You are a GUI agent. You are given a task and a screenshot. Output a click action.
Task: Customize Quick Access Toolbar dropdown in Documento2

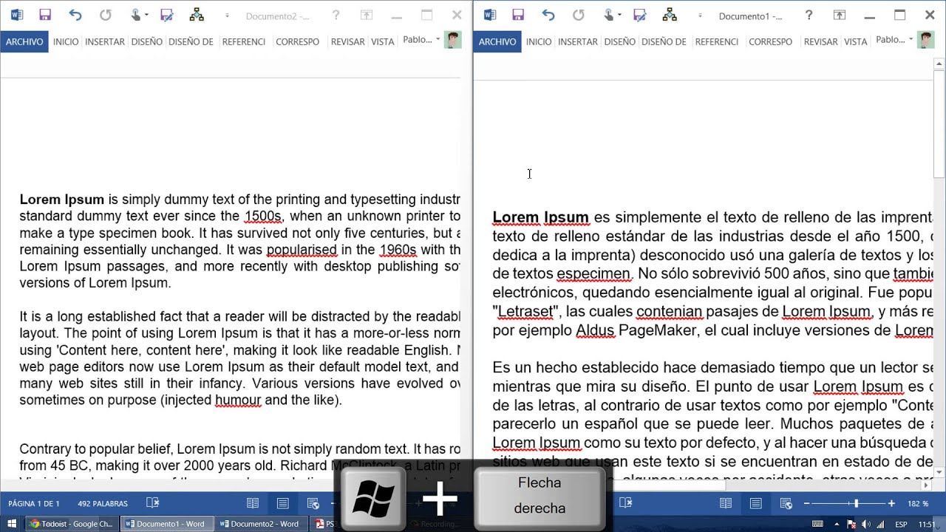click(227, 16)
